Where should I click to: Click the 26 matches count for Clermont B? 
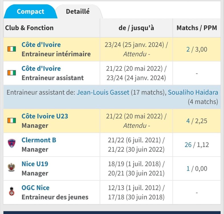(x=188, y=145)
